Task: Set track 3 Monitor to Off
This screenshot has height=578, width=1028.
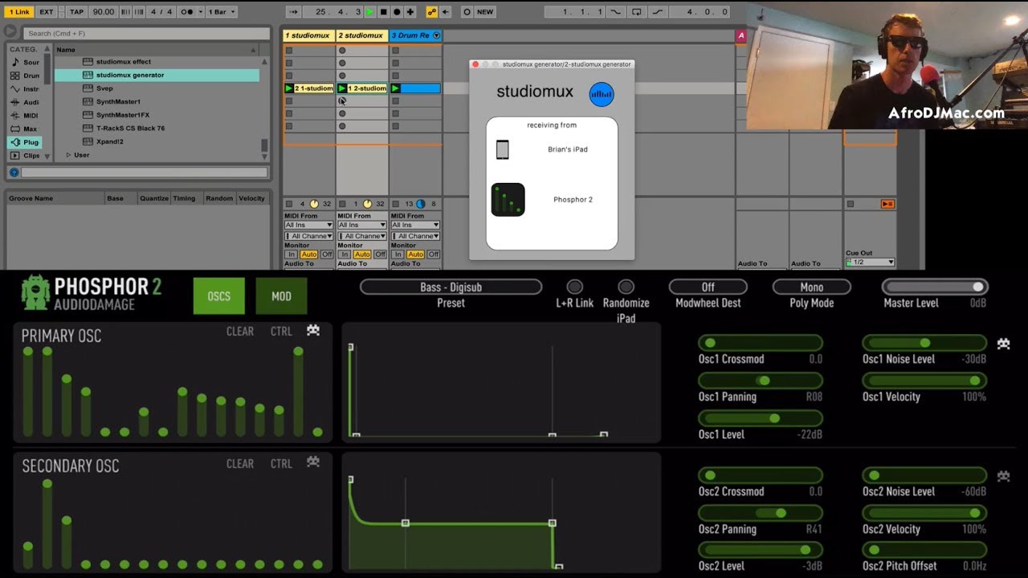Action: coord(433,254)
